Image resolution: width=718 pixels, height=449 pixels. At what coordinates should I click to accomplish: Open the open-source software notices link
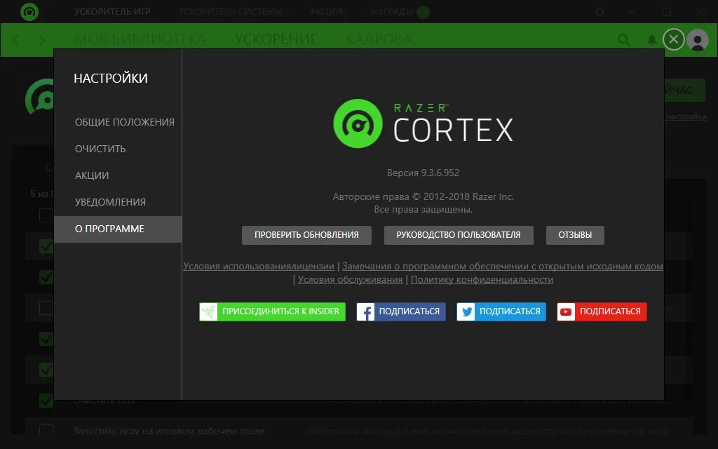click(x=502, y=266)
